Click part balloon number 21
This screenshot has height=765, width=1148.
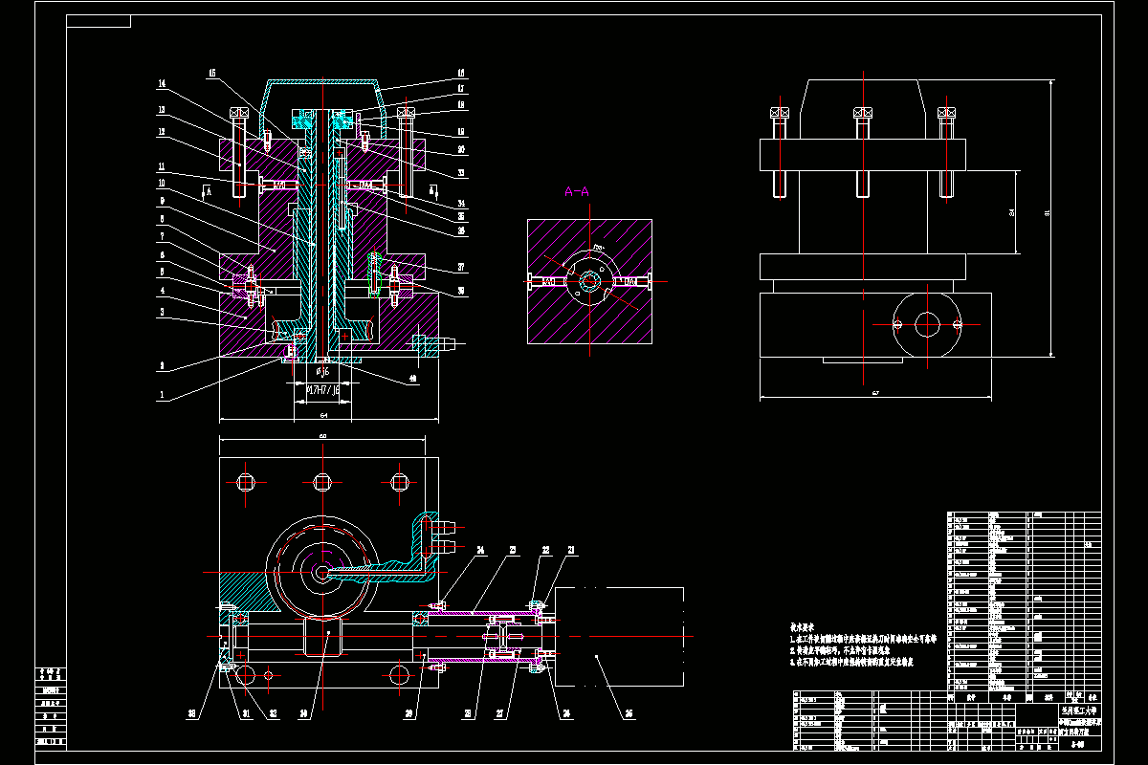pos(571,549)
